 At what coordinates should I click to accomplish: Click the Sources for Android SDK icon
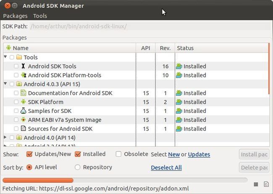point(24,128)
